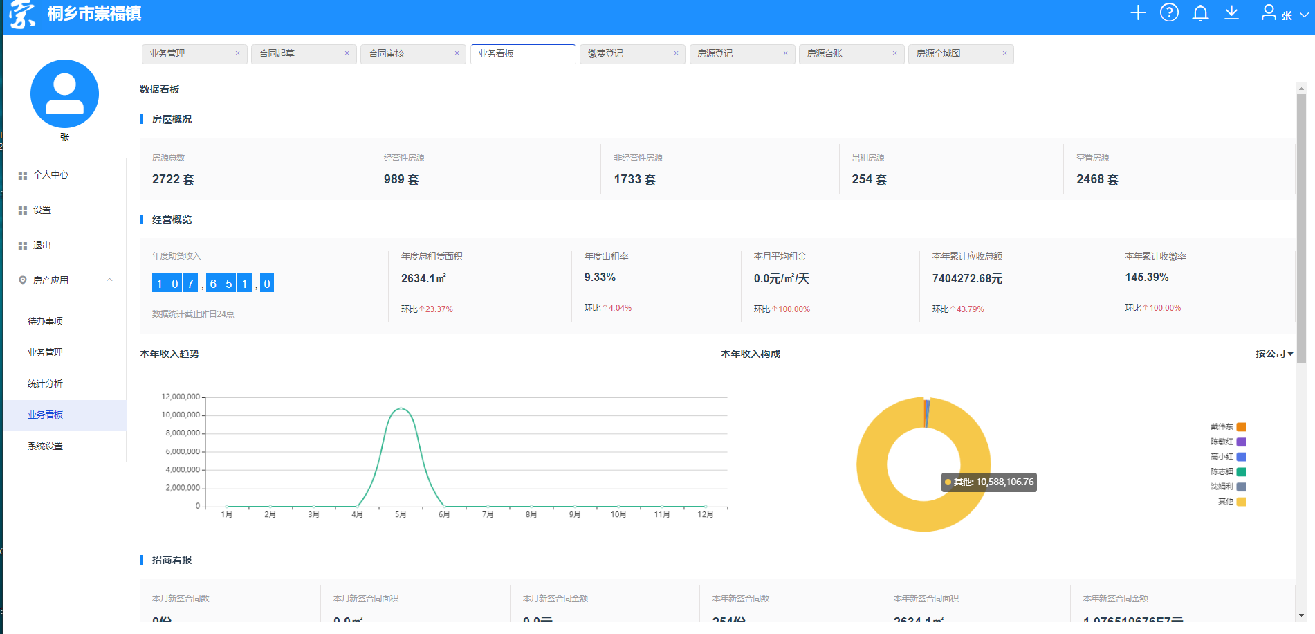Close the 房源全域图 tab

1004,53
